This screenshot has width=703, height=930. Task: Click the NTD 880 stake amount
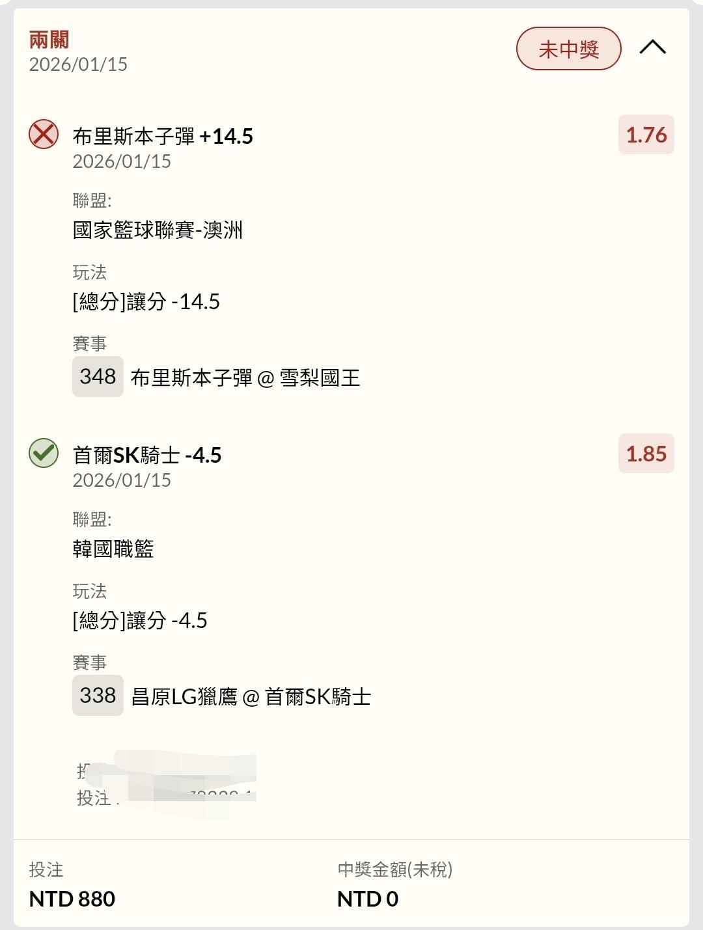tap(72, 899)
